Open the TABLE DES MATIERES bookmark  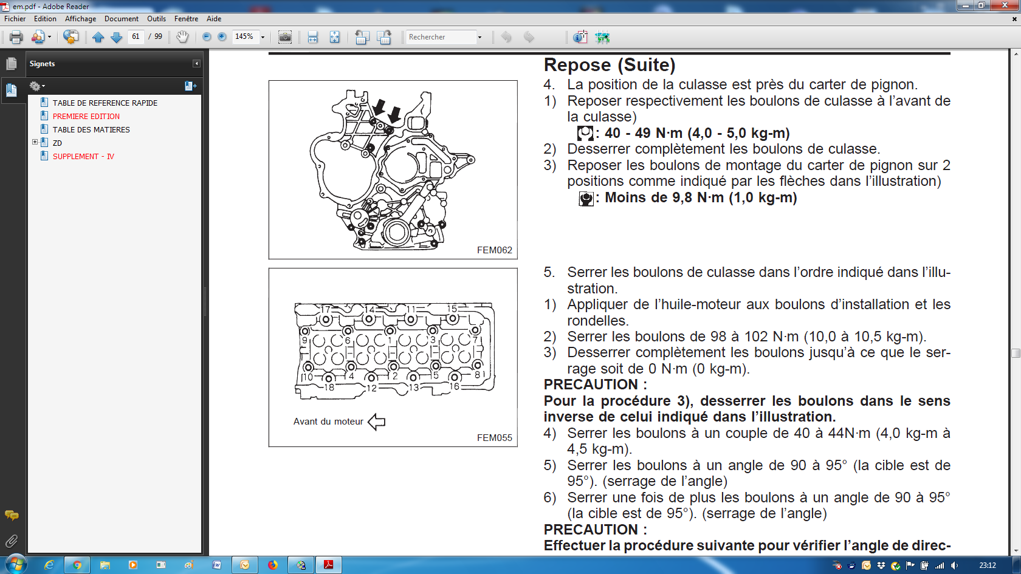pyautogui.click(x=91, y=129)
